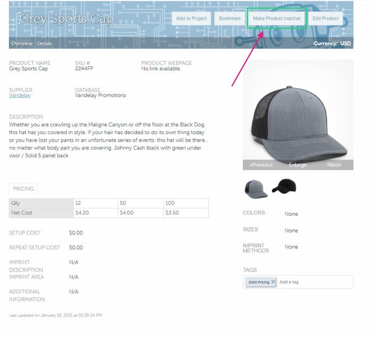Show previous product image
This screenshot has width=372, height=338.
[261, 165]
